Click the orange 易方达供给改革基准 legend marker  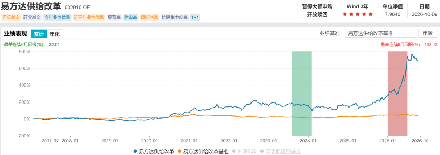coord(179,151)
